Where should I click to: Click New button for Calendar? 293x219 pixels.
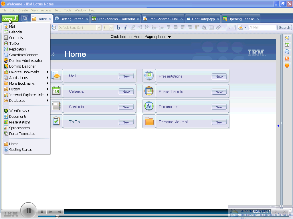coord(126,92)
